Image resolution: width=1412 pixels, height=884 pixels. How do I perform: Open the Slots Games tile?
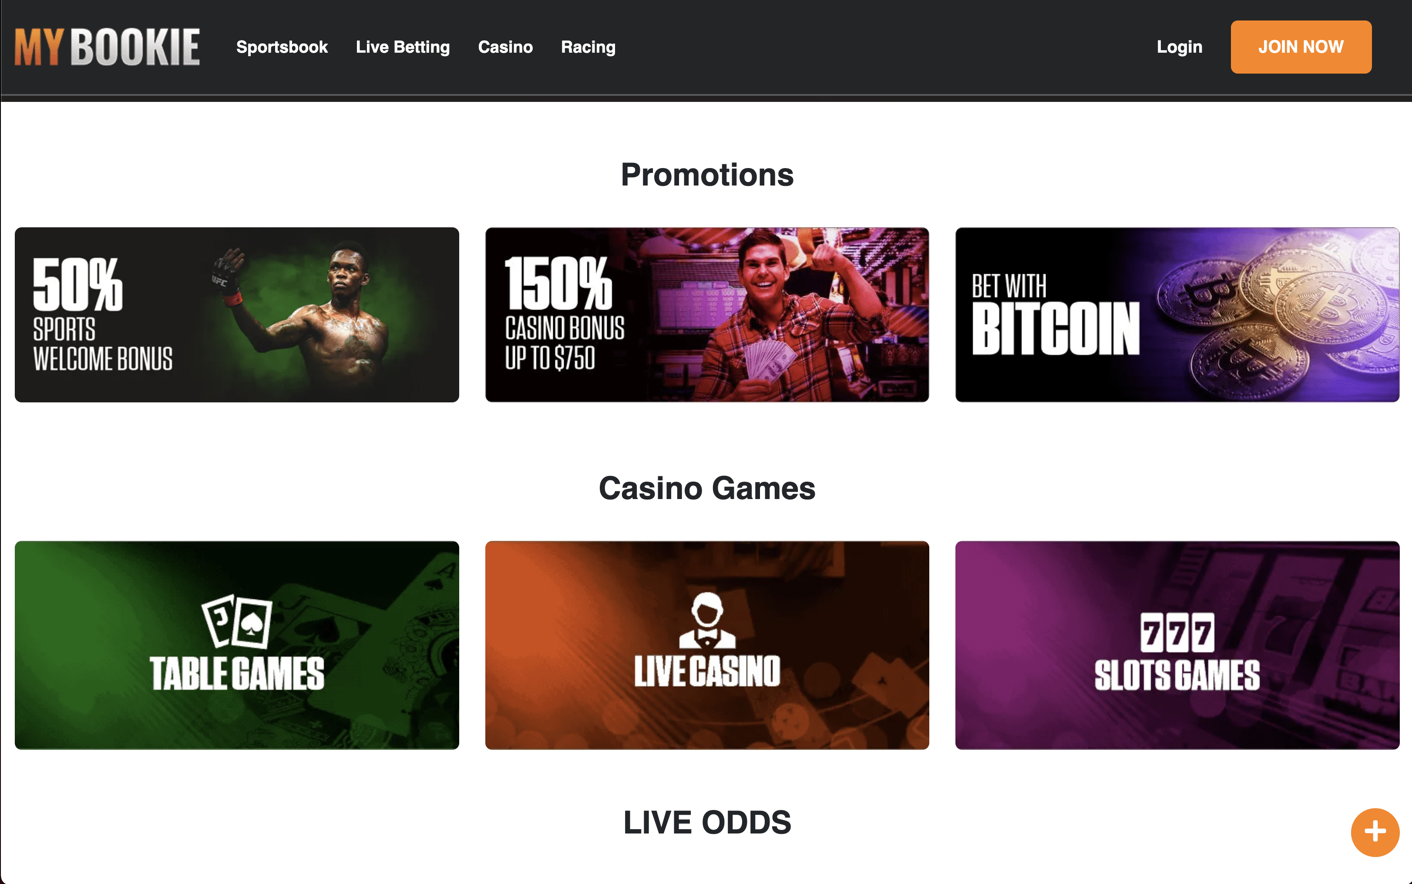click(1177, 645)
